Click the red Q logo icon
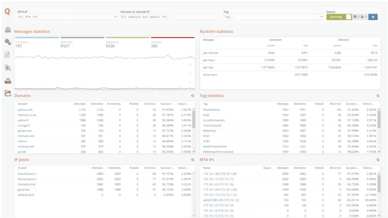The width and height of the screenshot is (388, 218). pyautogui.click(x=7, y=12)
